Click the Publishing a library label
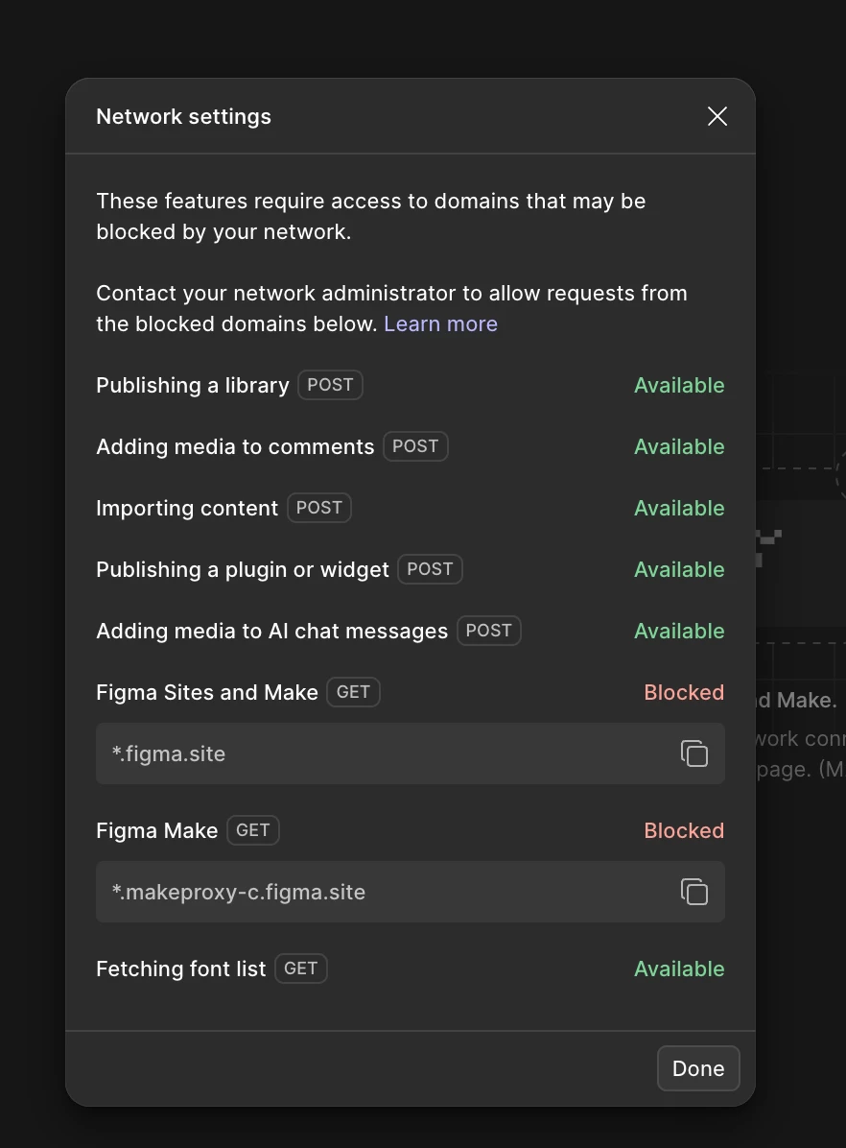Image resolution: width=846 pixels, height=1148 pixels. [x=193, y=385]
